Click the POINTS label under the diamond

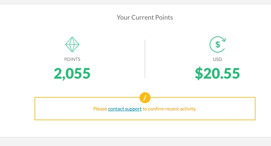[x=72, y=60]
